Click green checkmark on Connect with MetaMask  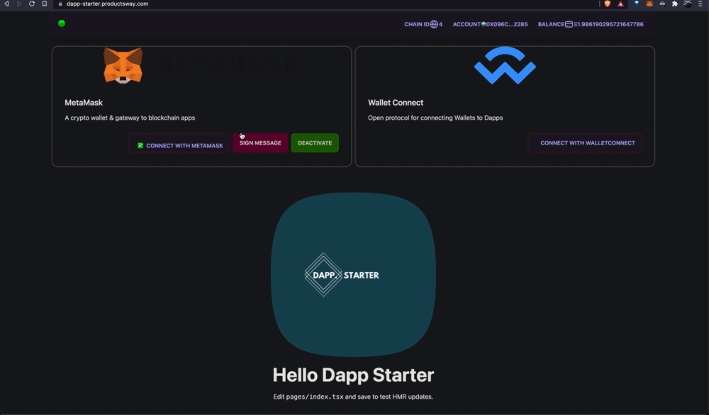point(140,145)
